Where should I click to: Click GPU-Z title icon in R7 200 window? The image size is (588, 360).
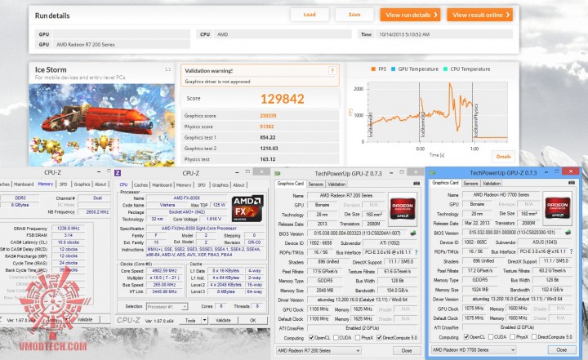tap(278, 173)
